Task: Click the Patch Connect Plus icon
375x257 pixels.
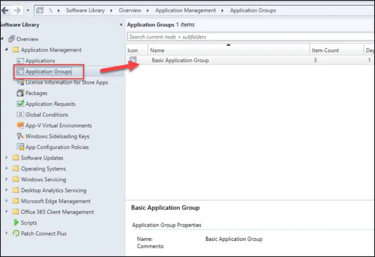Action: tap(16, 233)
